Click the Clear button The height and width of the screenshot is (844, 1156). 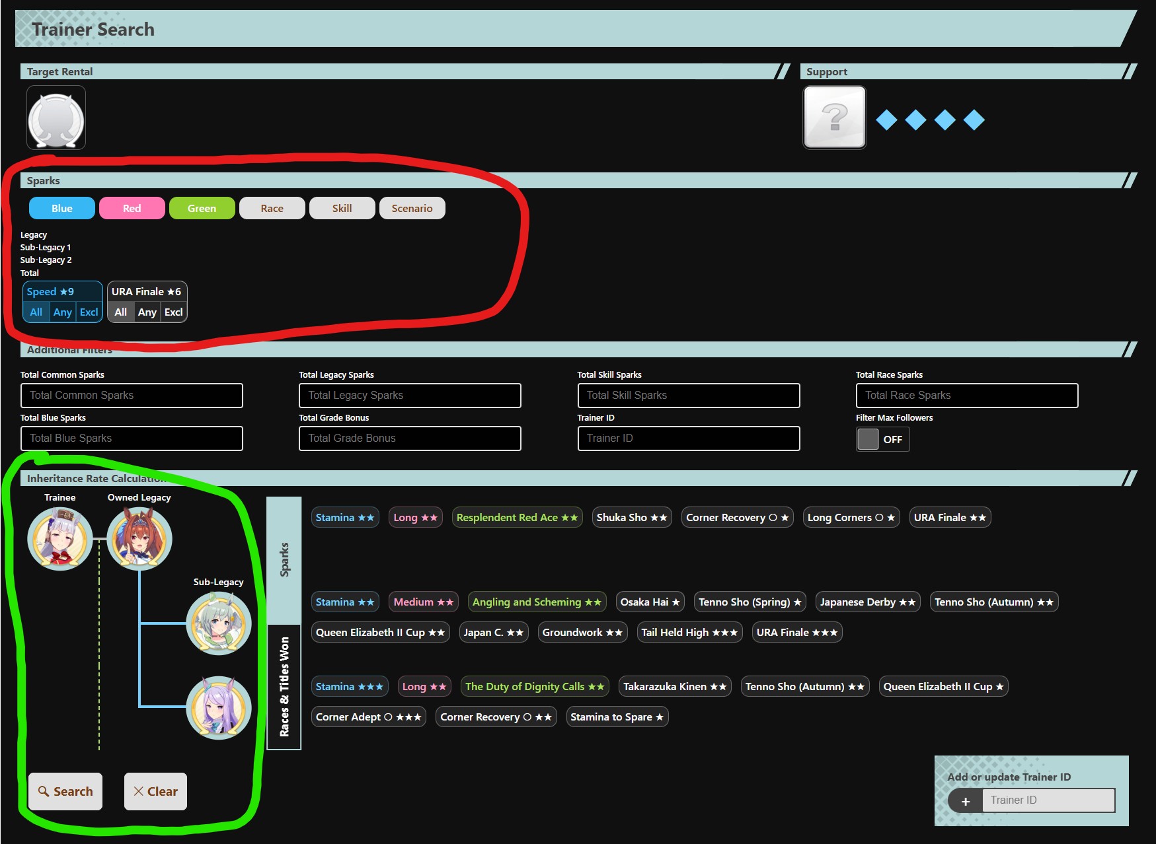click(155, 791)
